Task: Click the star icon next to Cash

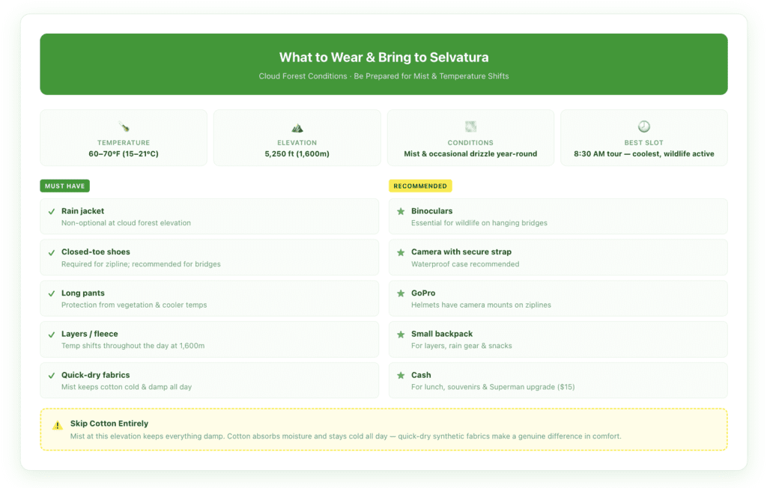Action: [401, 375]
